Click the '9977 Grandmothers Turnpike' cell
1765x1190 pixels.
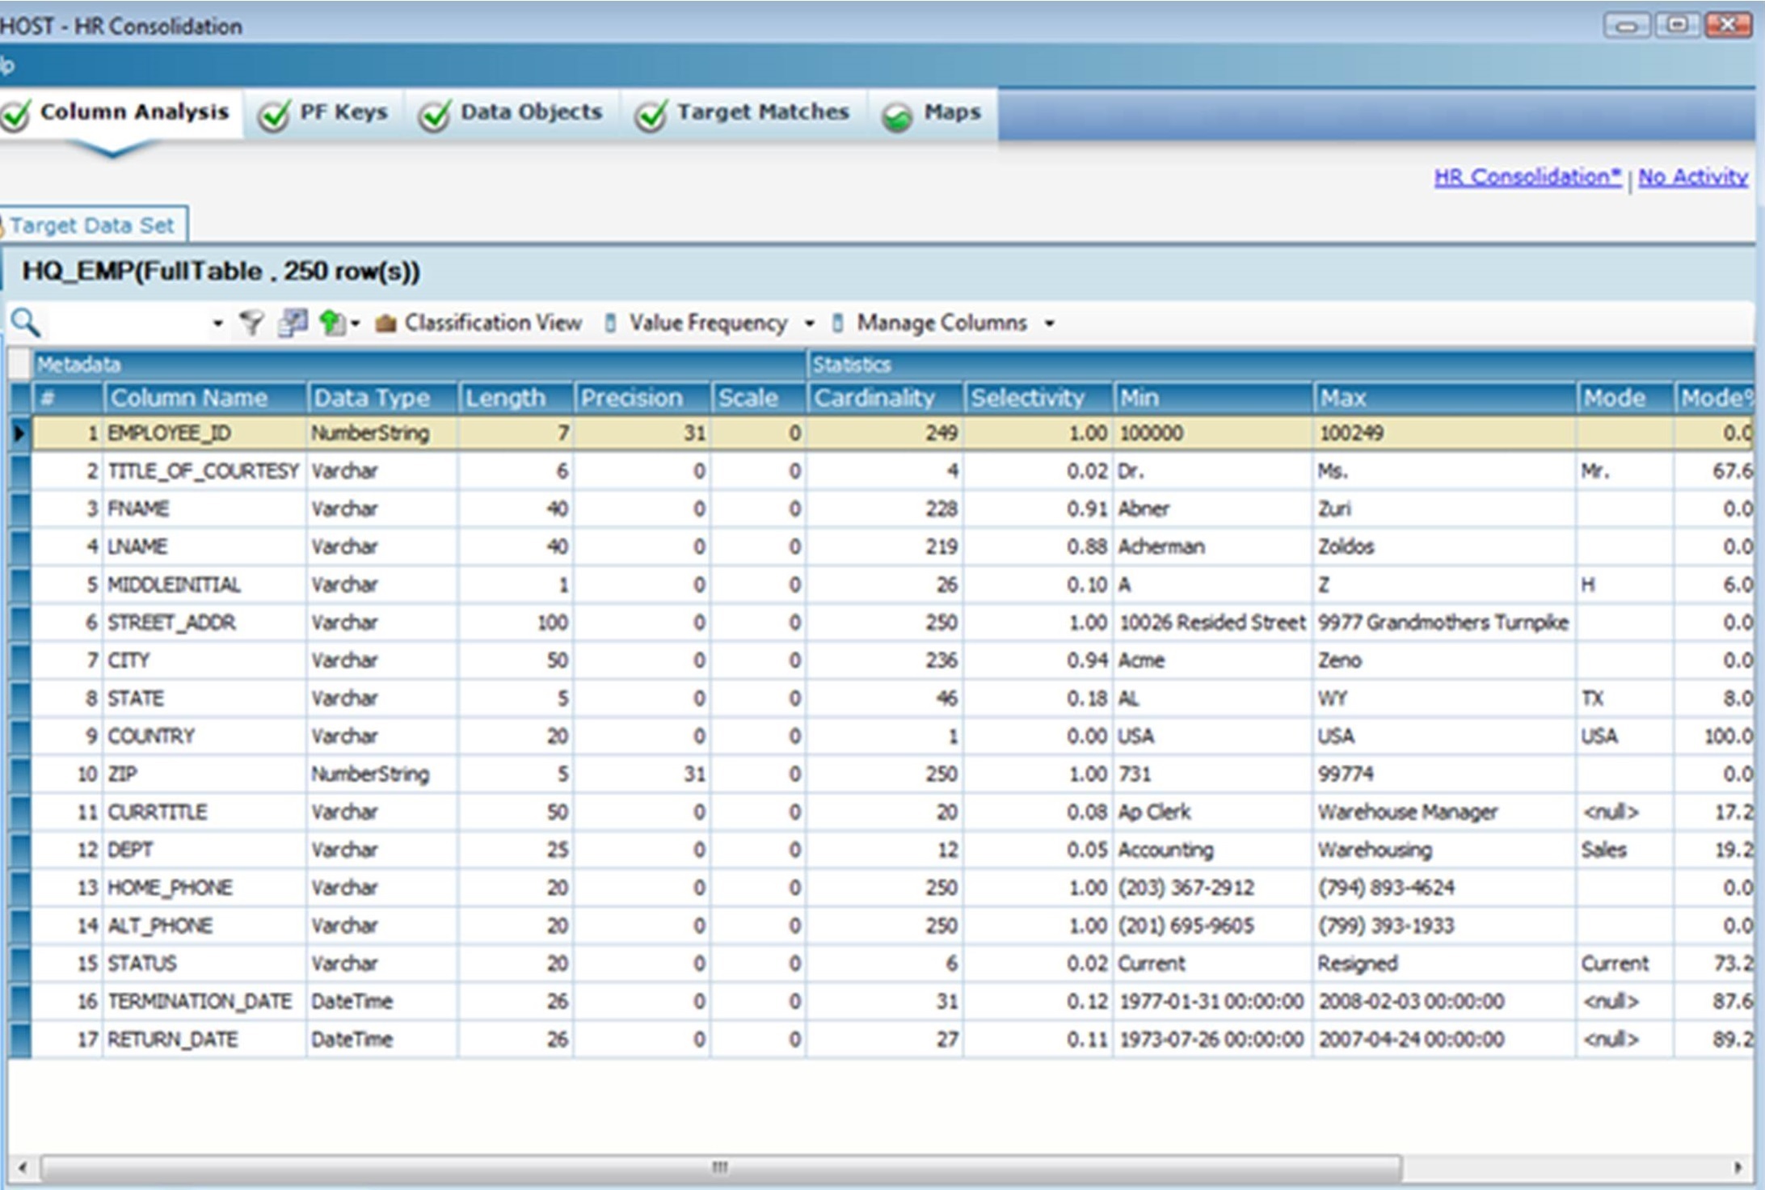1445,622
